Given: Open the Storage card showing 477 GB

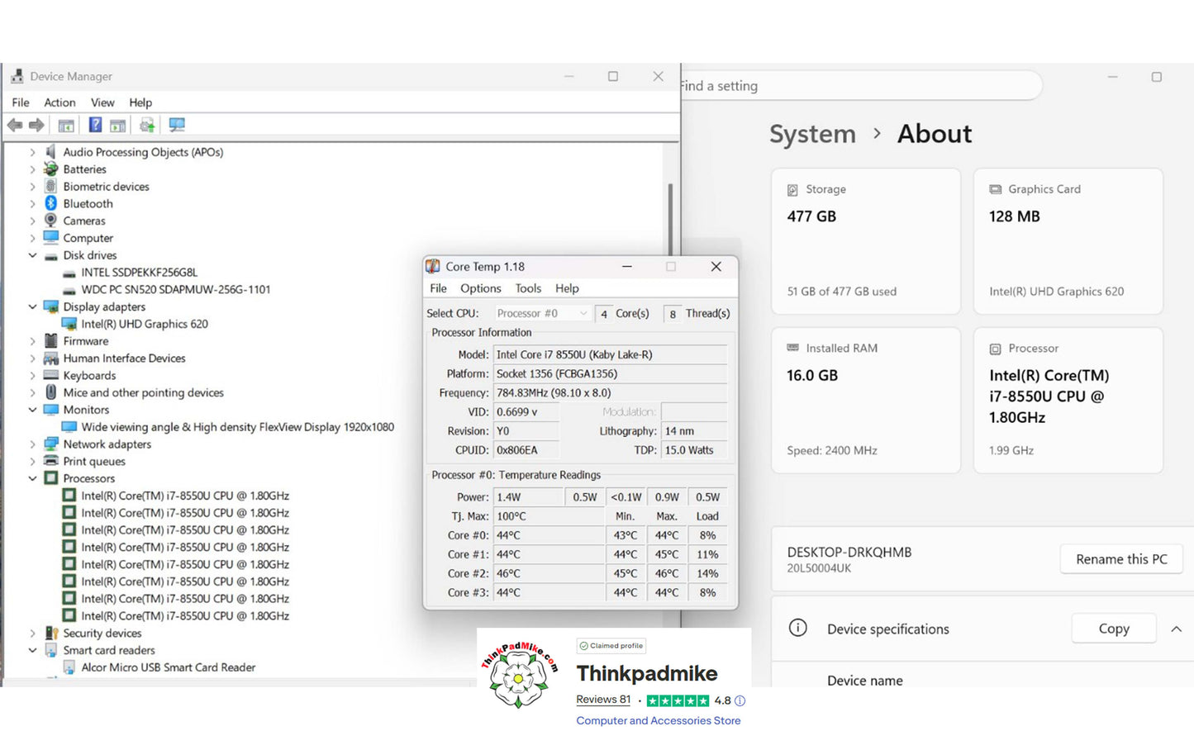Looking at the screenshot, I should [866, 241].
